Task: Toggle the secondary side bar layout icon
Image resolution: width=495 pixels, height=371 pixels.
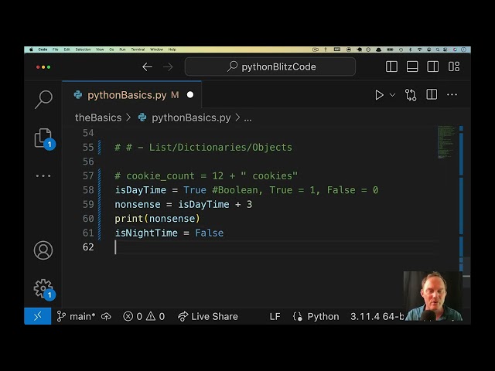Action: (x=433, y=66)
